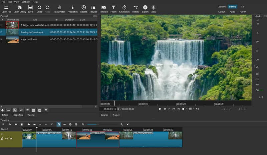The height and width of the screenshot is (155, 267).
Task: Switch playlist to details list view
Action: tap(27, 110)
